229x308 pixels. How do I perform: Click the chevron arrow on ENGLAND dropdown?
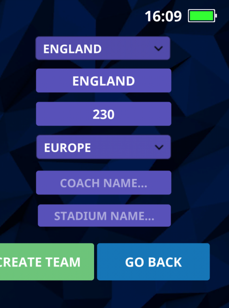point(159,48)
